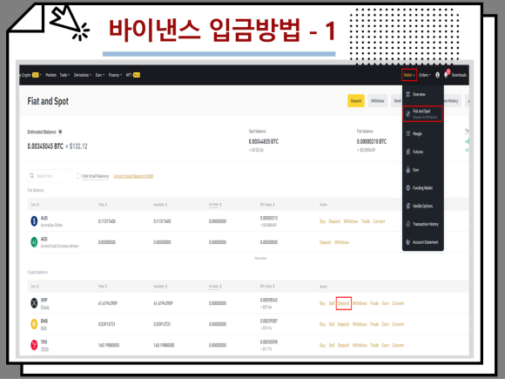Click the BNB coin icon
This screenshot has width=505, height=379.
(34, 324)
